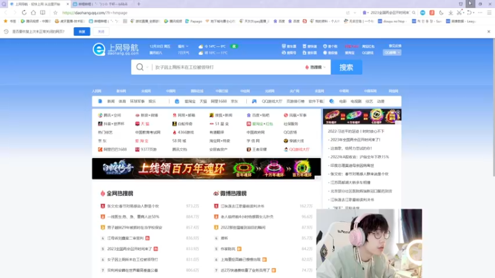Open the video category globe icon

(x=332, y=101)
